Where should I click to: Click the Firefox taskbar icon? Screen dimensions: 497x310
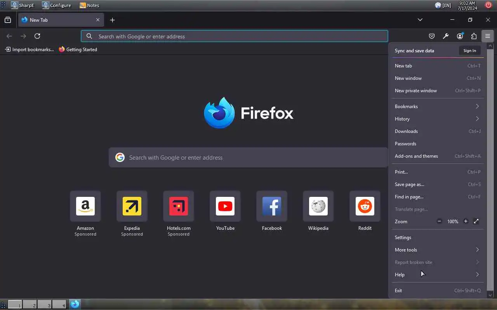click(75, 304)
